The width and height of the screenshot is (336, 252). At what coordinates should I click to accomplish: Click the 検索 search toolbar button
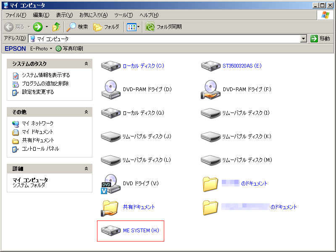pos(77,27)
